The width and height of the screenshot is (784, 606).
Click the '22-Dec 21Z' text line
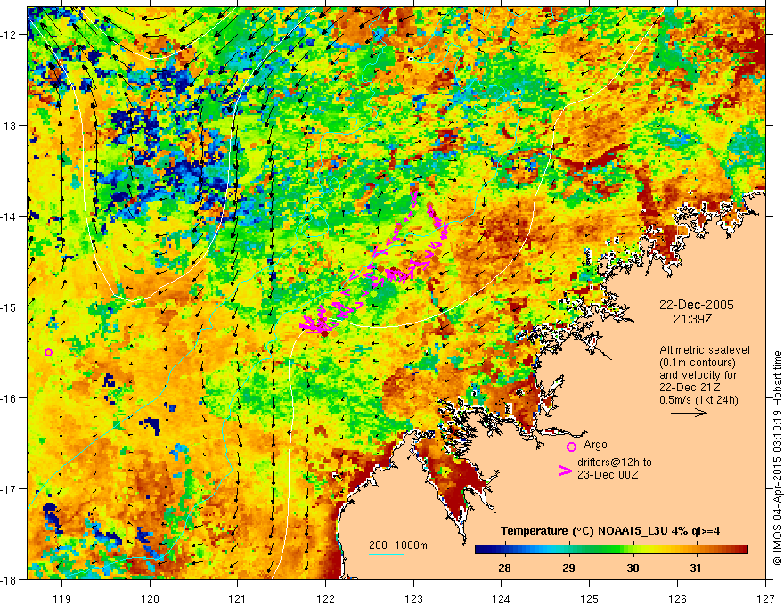tap(689, 388)
